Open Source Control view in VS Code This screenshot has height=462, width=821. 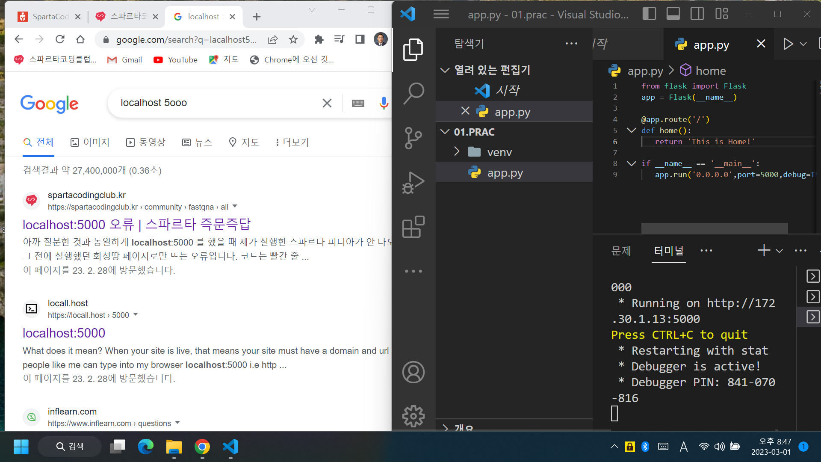413,138
